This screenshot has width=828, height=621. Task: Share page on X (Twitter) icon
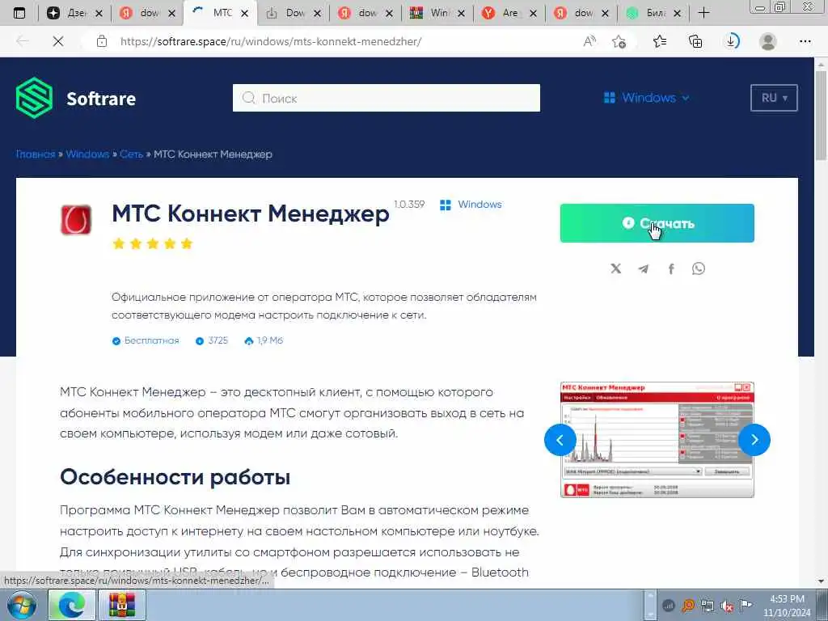click(615, 268)
